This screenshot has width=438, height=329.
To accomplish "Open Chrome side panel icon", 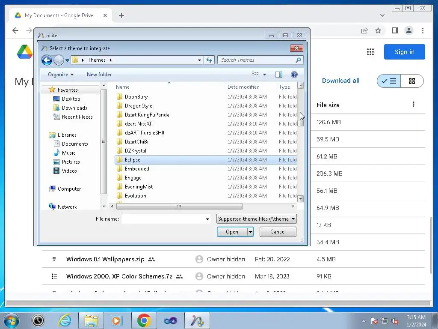I will coord(395,30).
